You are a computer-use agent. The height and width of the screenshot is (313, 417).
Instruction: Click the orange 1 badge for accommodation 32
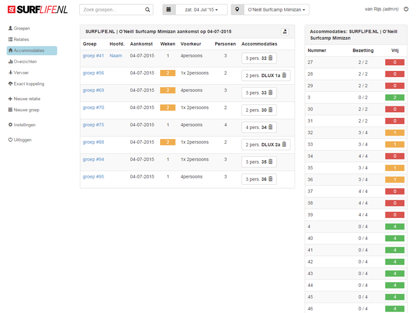coord(395,133)
